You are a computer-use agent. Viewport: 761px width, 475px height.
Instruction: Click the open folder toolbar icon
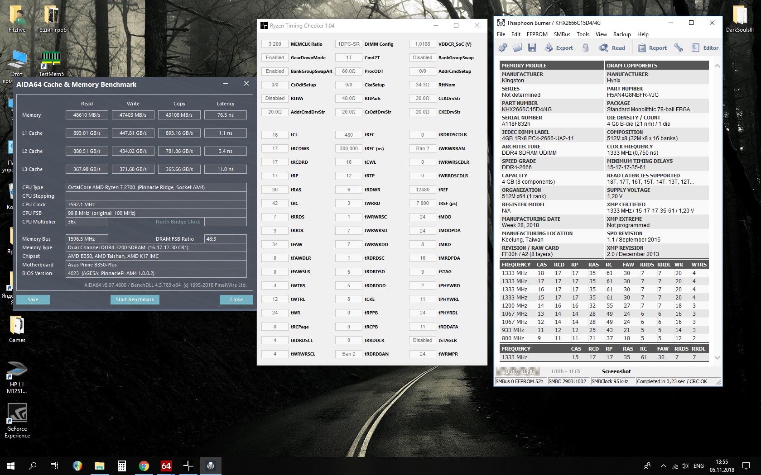tap(518, 48)
